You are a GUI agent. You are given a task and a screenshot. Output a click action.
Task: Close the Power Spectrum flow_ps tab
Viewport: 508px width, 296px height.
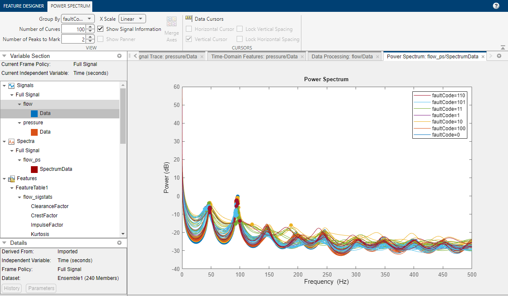click(x=483, y=57)
